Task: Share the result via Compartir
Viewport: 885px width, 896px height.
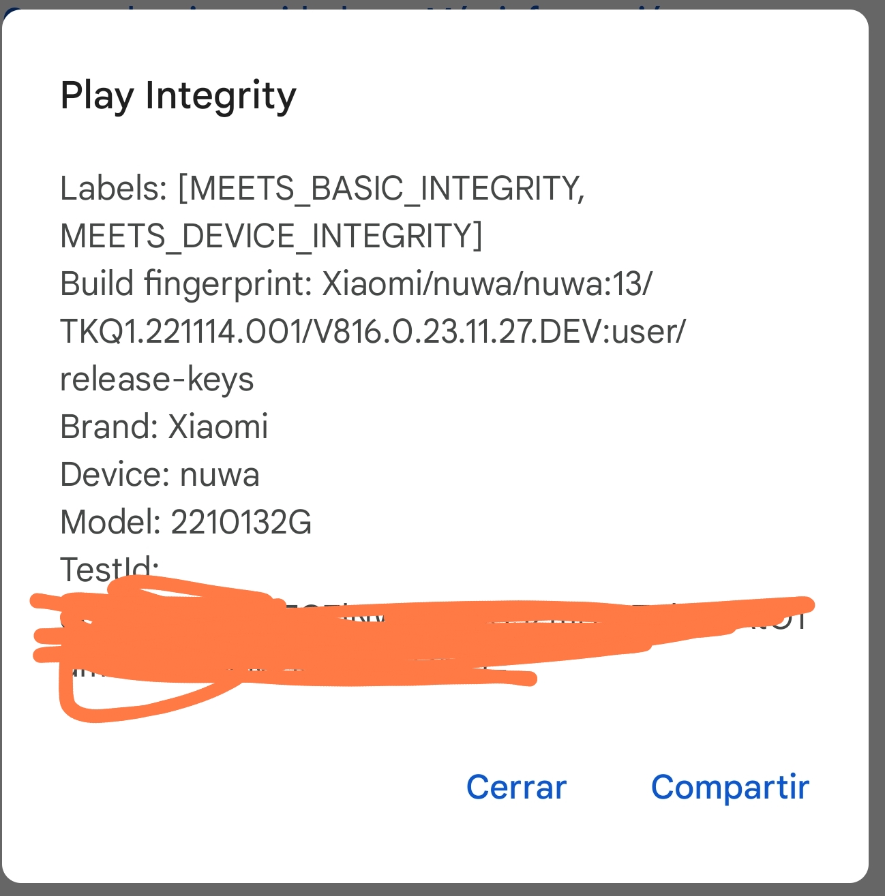Action: pyautogui.click(x=730, y=789)
